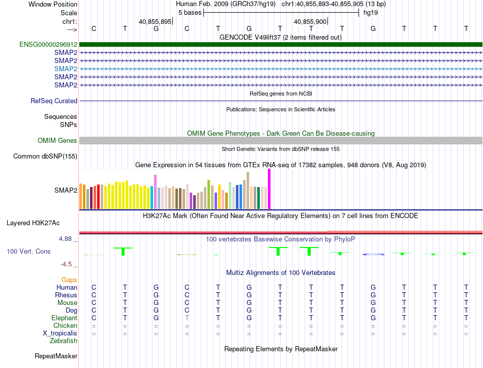
Task: Click the faded T base in Elephant row
Action: (187, 318)
